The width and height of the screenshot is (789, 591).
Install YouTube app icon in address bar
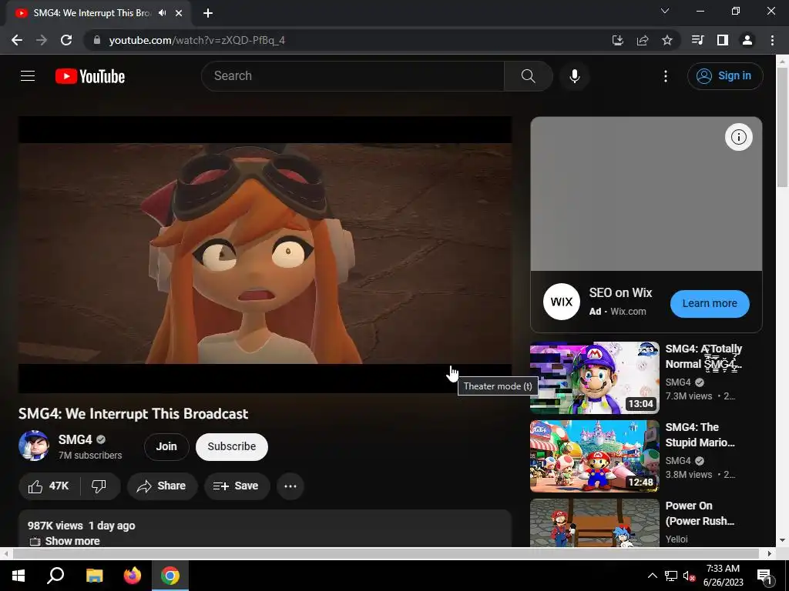pyautogui.click(x=617, y=40)
